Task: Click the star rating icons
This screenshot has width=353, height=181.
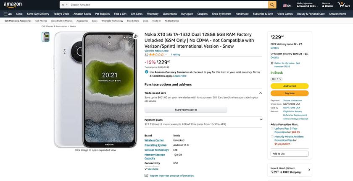Action: (x=156, y=54)
